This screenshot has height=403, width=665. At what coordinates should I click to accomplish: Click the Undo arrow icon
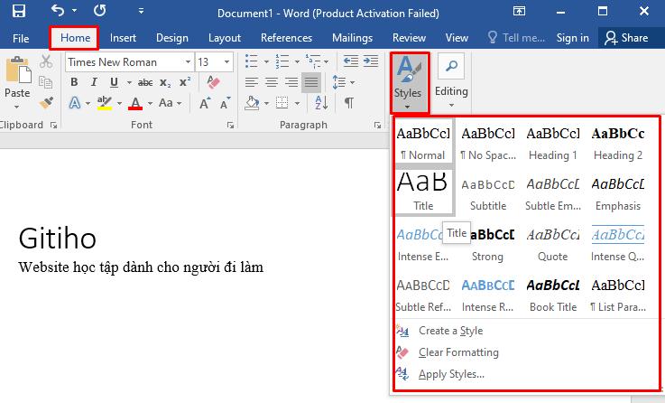(x=58, y=12)
